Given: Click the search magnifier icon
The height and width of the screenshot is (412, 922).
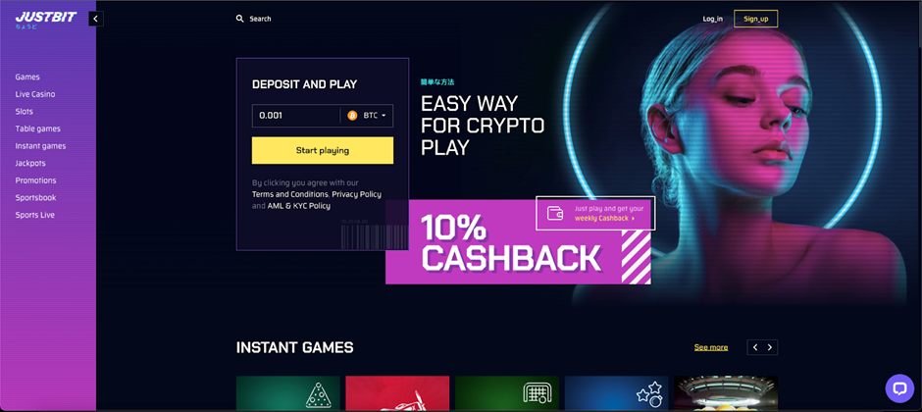Looking at the screenshot, I should (x=240, y=19).
